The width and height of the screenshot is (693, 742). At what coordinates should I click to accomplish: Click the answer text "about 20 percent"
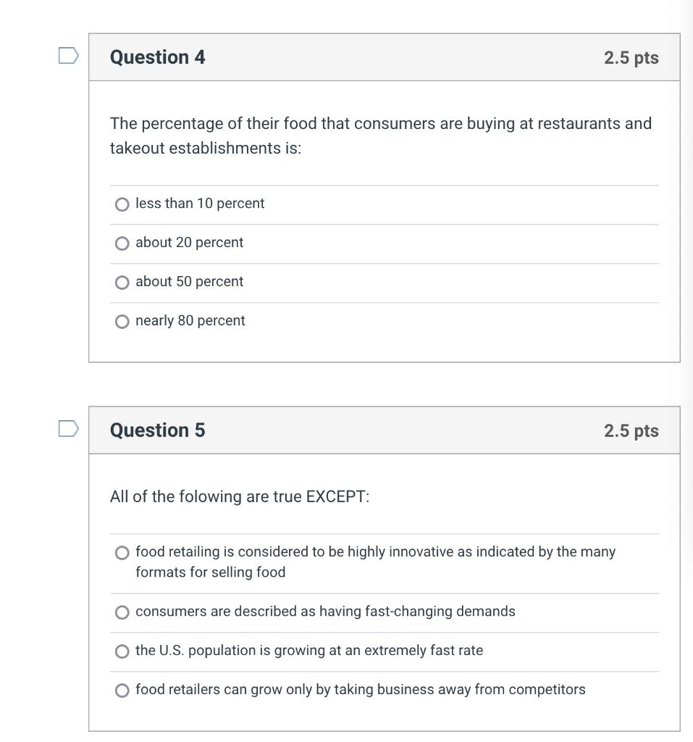189,243
